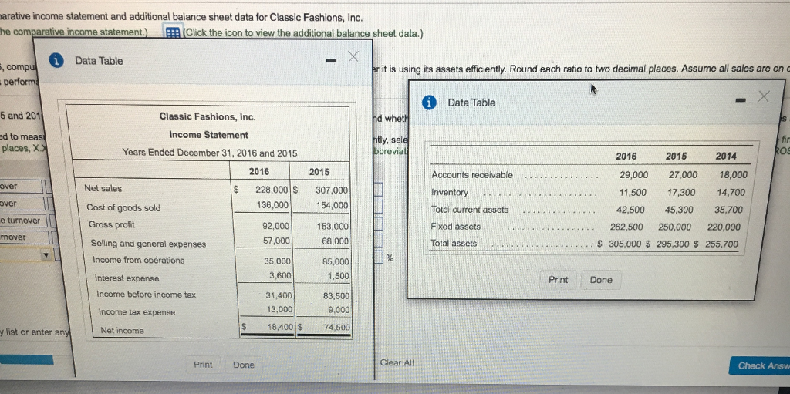
Task: Click Done in balance sheet data table
Action: (600, 280)
